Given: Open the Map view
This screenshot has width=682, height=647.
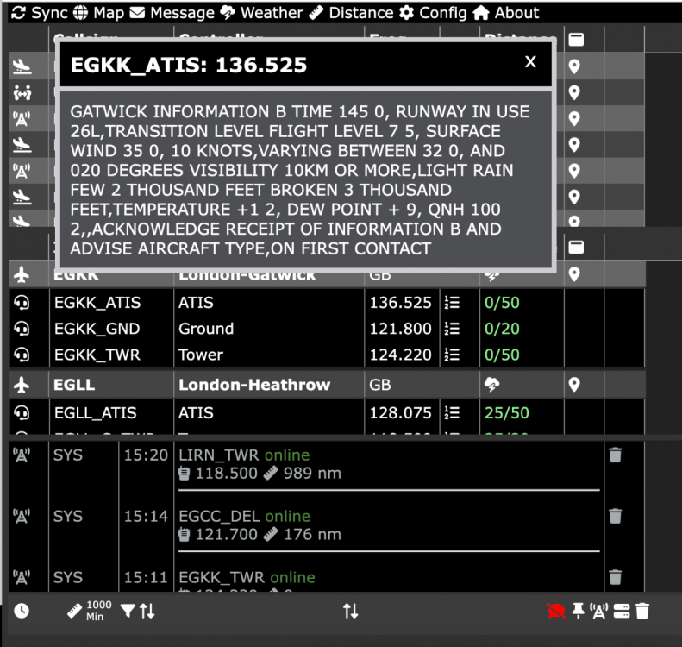Looking at the screenshot, I should coord(98,13).
